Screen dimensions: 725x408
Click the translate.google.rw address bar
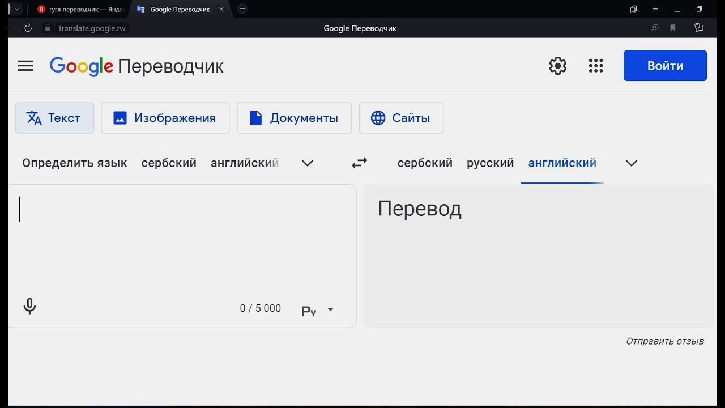pyautogui.click(x=92, y=28)
